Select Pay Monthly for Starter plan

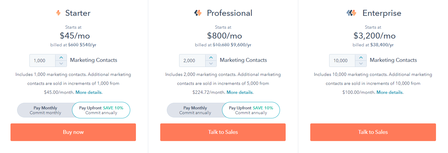(45, 110)
